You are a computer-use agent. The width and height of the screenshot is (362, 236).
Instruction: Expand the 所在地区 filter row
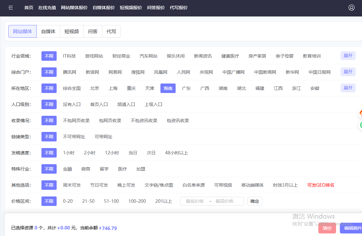[348, 88]
